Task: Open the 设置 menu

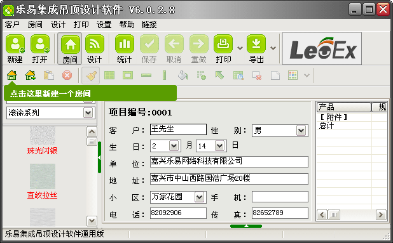Action: [x=104, y=25]
